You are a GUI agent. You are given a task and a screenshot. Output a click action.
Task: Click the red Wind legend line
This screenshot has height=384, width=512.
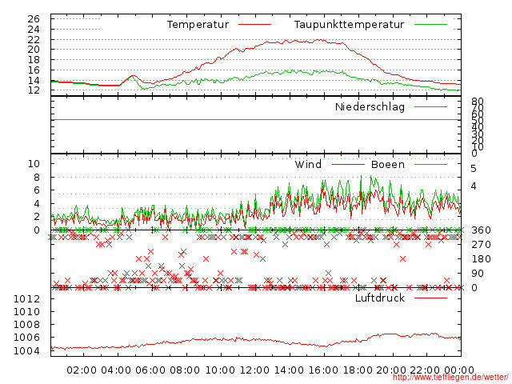348,164
